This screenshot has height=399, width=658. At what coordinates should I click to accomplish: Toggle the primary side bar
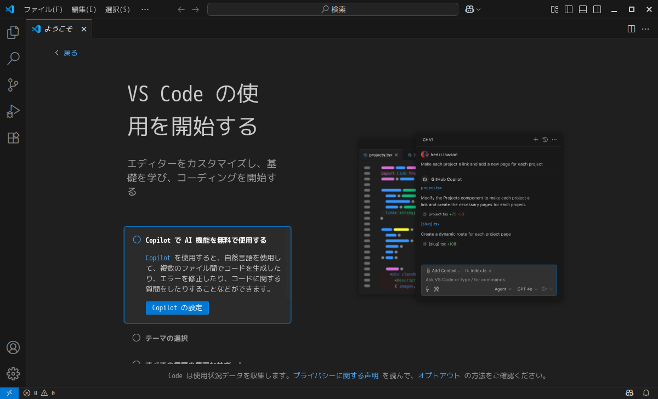pos(569,9)
